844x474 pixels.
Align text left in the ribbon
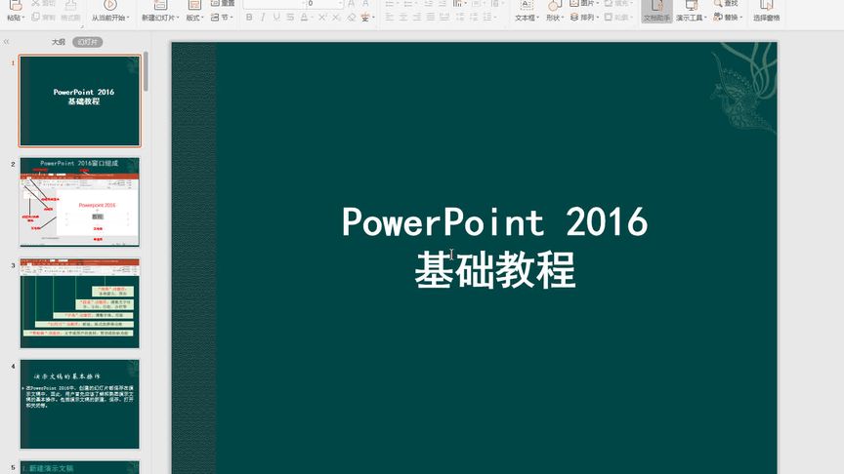point(390,18)
